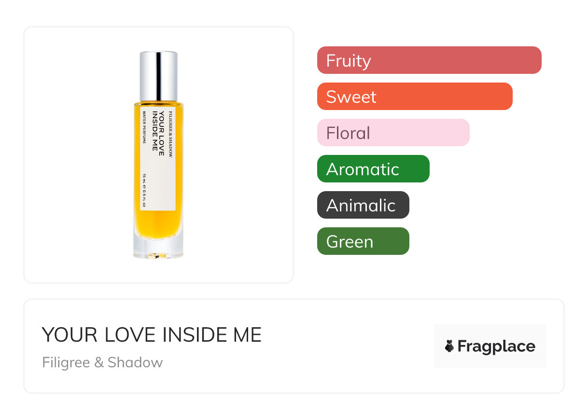The image size is (588, 417).
Task: Click the Fragplace logo icon
Action: pos(449,346)
